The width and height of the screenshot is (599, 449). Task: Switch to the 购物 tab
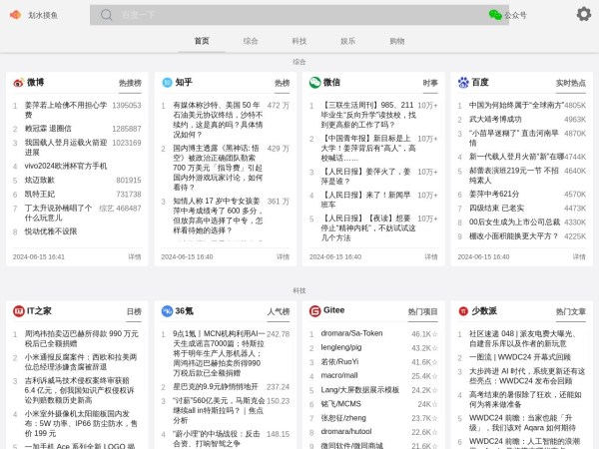[x=397, y=41]
